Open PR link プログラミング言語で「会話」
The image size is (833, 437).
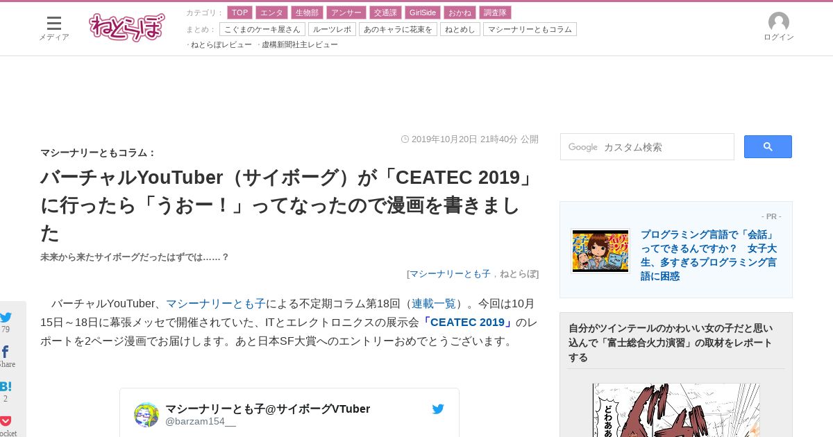(709, 255)
